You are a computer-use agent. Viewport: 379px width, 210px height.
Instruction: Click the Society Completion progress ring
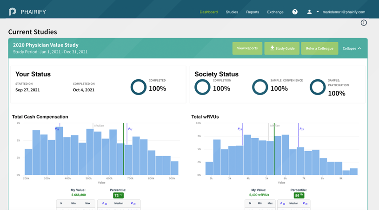tap(202, 87)
